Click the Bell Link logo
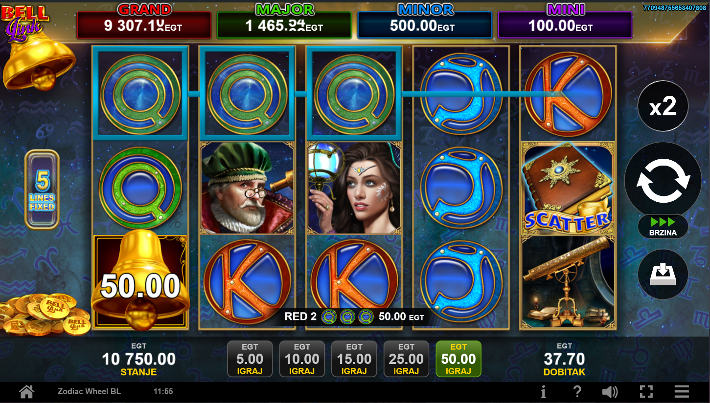Viewport: 710px width, 403px height. tap(24, 22)
